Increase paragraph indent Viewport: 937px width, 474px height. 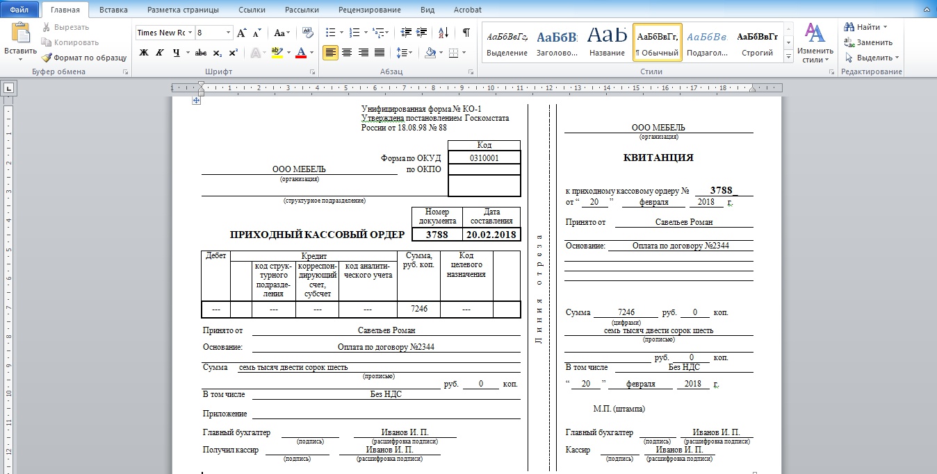click(422, 33)
